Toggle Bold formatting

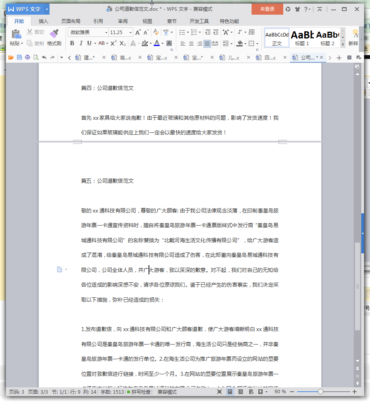click(72, 43)
